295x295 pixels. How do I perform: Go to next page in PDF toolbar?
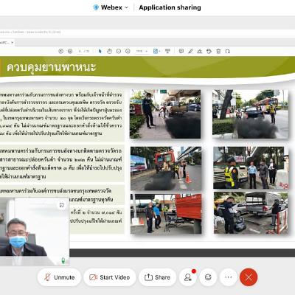pos(70,51)
